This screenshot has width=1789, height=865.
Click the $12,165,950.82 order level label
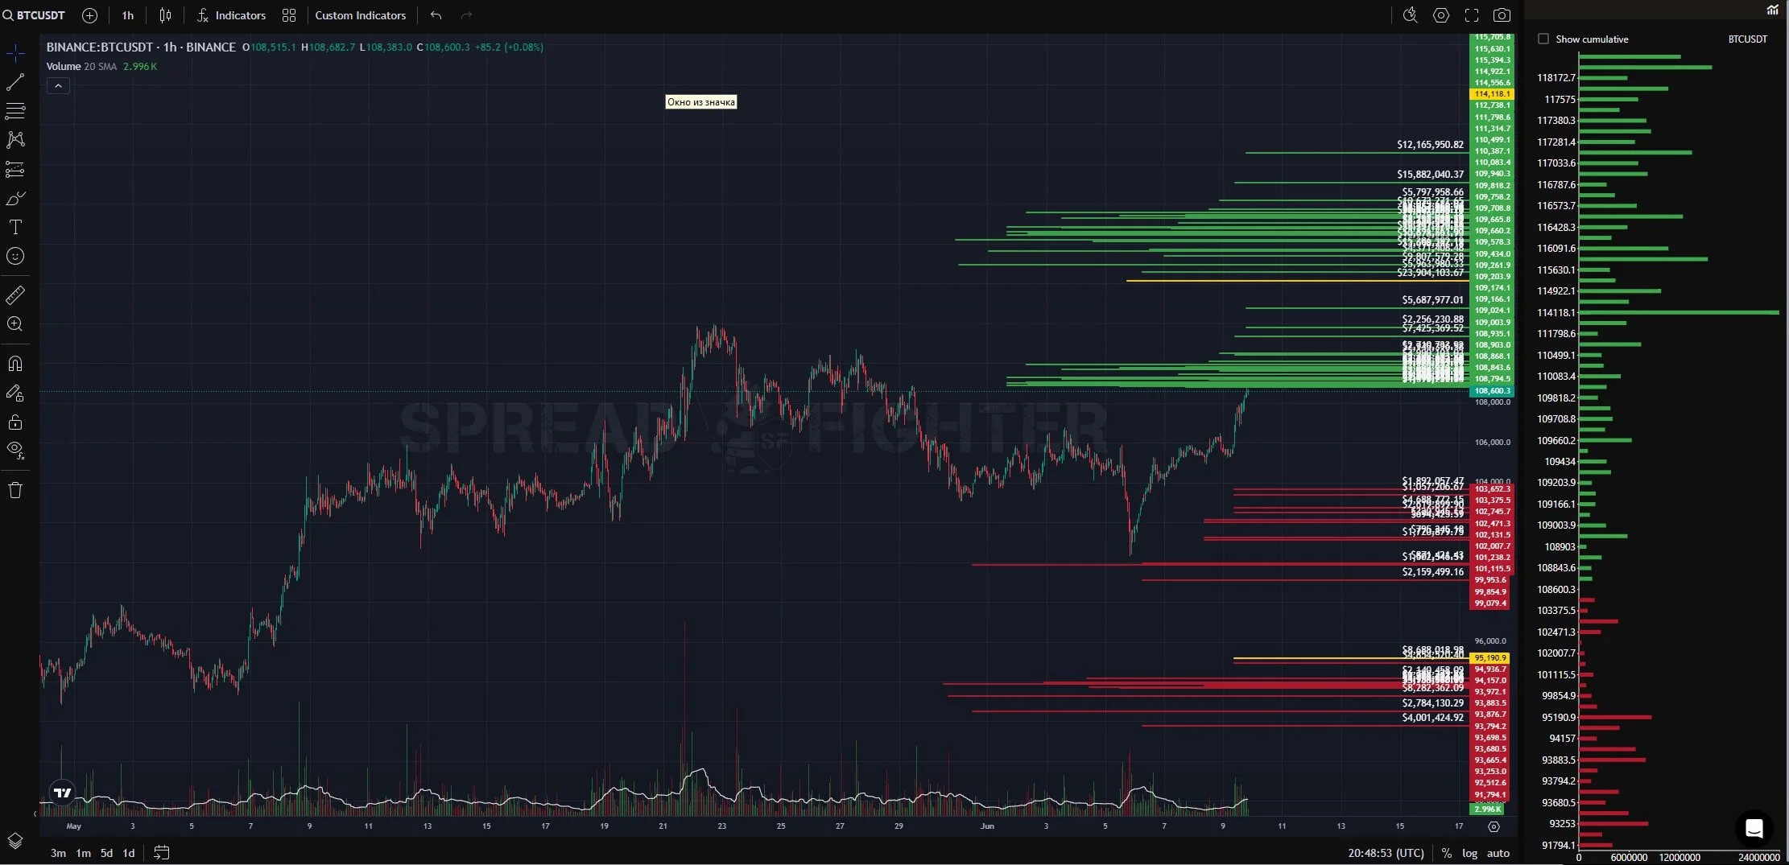click(1430, 145)
